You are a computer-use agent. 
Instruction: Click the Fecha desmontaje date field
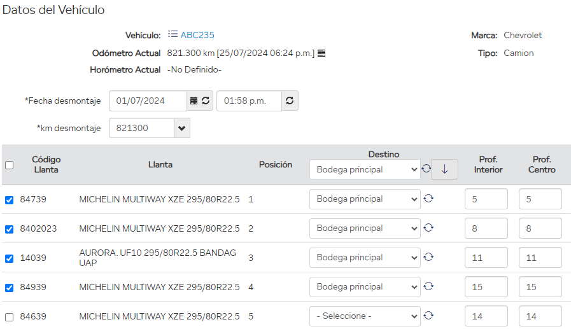[148, 101]
